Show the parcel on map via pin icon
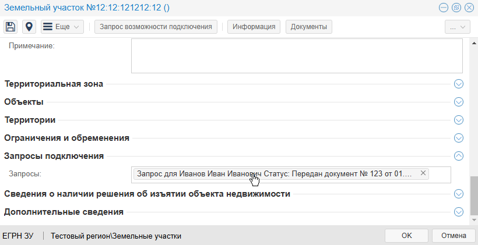The width and height of the screenshot is (478, 245). [x=29, y=27]
